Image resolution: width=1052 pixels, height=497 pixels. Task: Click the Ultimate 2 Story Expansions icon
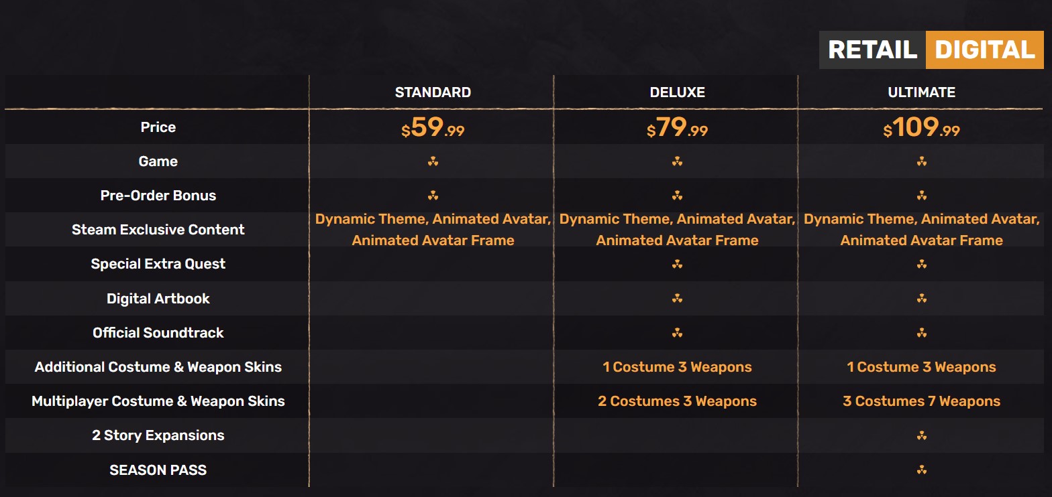pos(922,435)
